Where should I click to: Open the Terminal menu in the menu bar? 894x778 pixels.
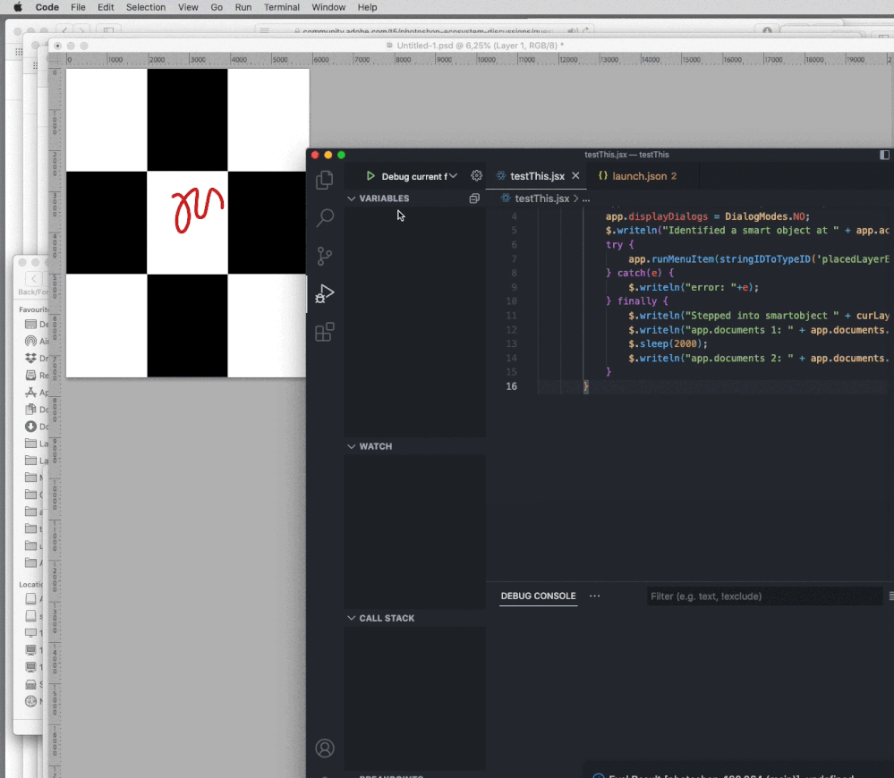(282, 7)
